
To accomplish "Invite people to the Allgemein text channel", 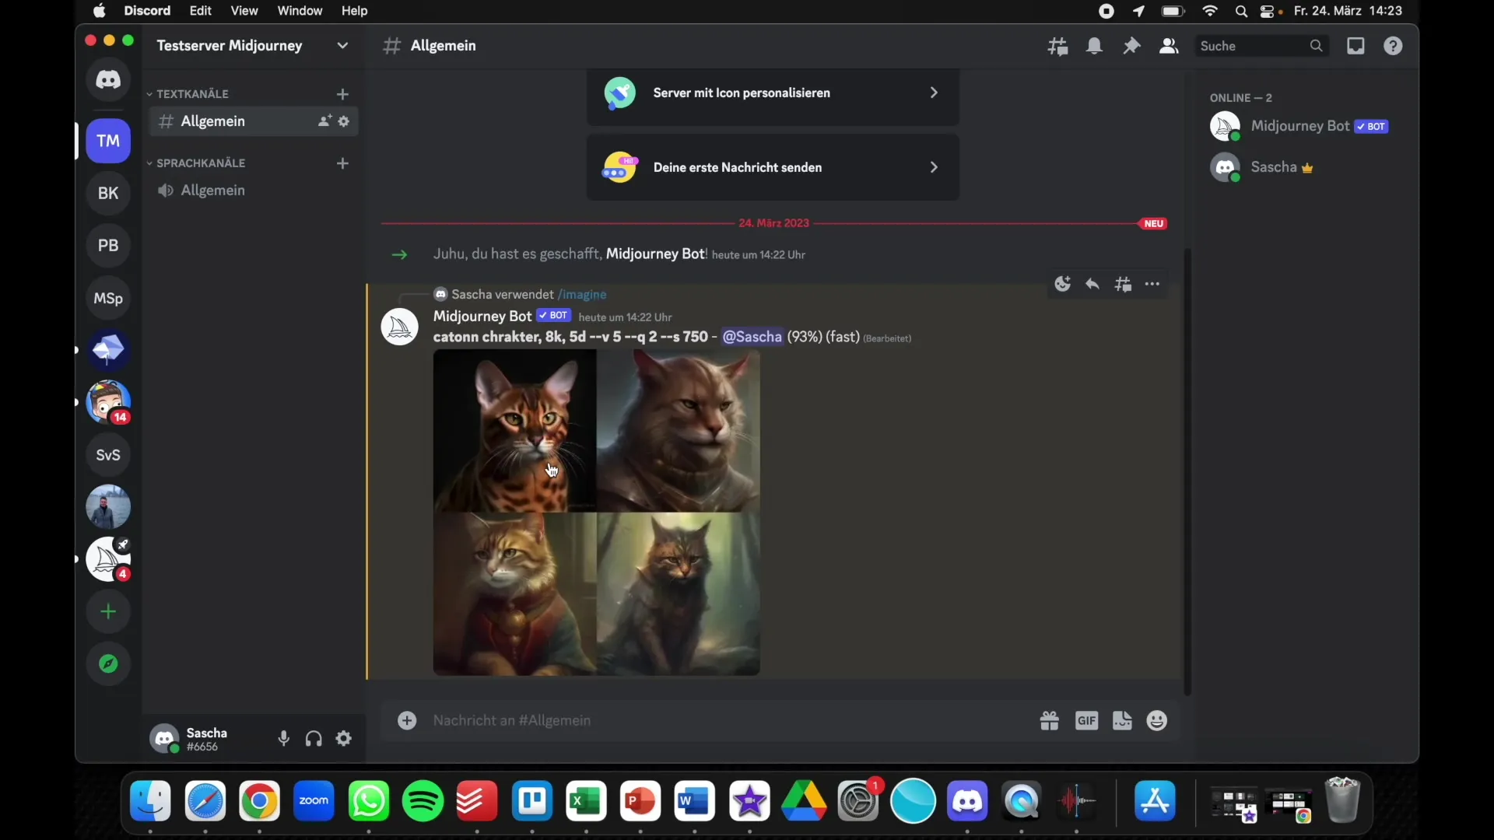I will 324,121.
